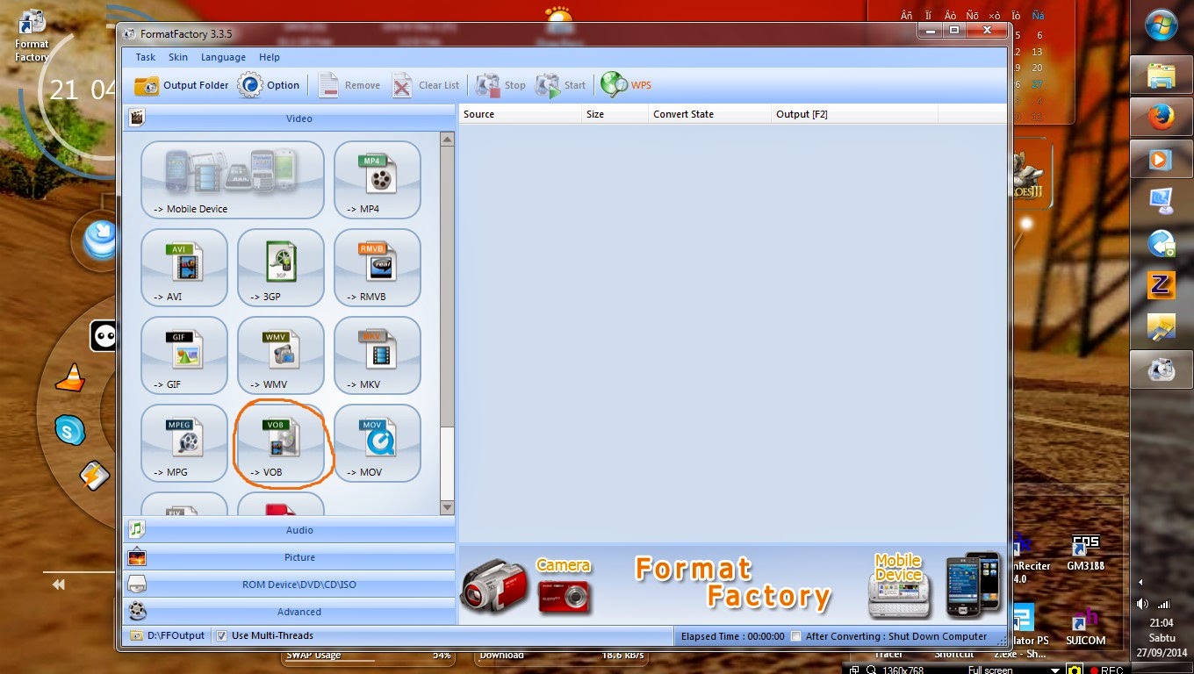Open the WPS toolbar icon
The height and width of the screenshot is (674, 1194).
pos(626,85)
